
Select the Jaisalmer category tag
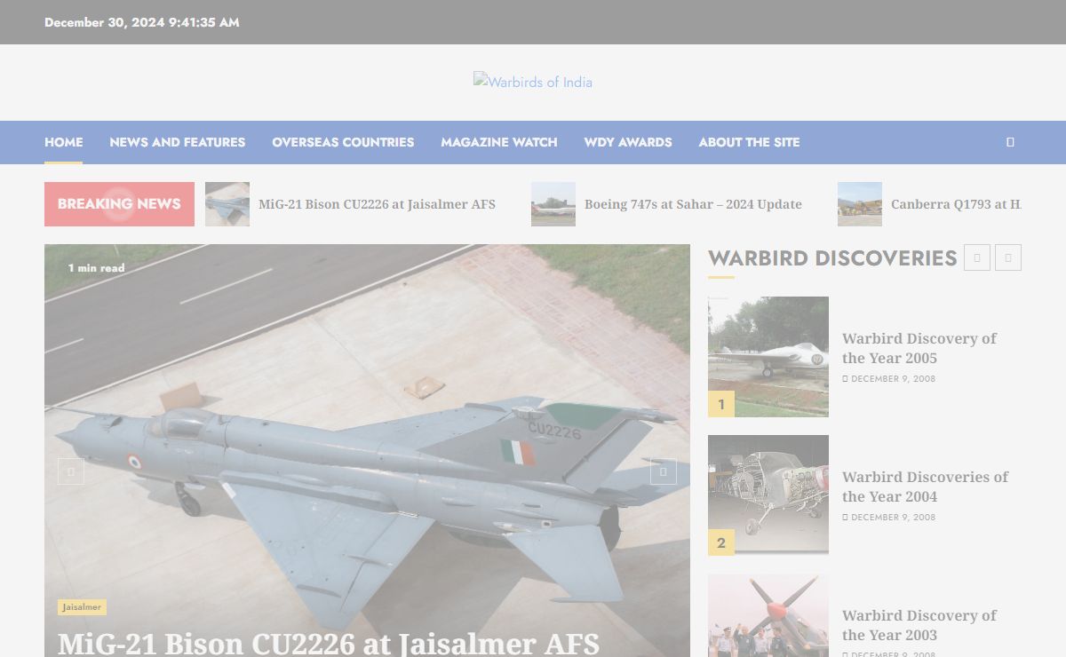point(82,607)
